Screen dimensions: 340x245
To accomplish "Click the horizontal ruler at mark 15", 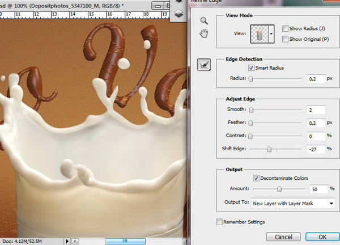I will pos(91,14).
